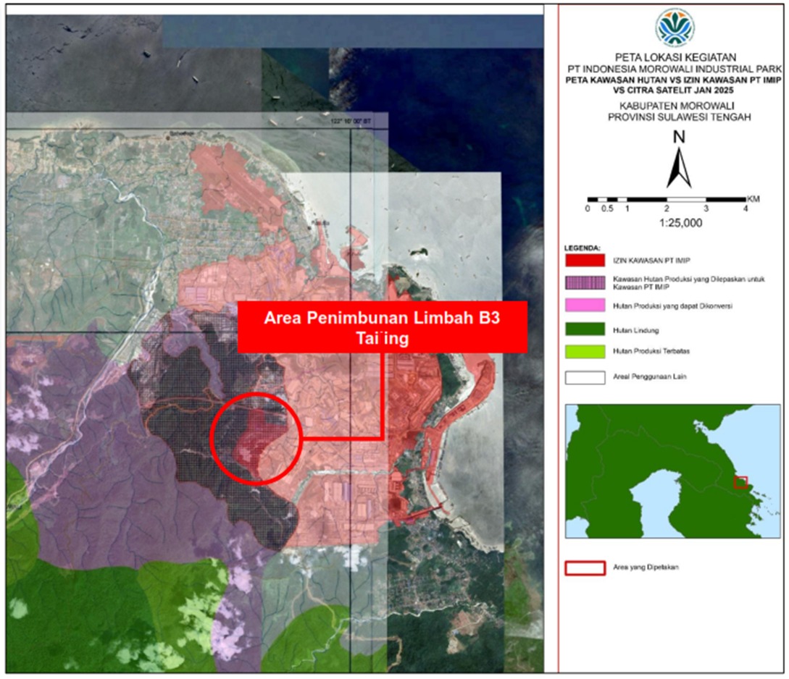
Task: Click 'VS CITRA SATELIT JAN 2025' text
Action: point(673,90)
